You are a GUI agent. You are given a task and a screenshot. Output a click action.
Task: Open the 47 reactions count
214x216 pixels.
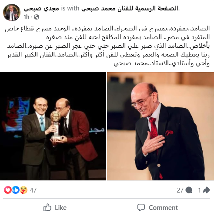pyautogui.click(x=33, y=190)
